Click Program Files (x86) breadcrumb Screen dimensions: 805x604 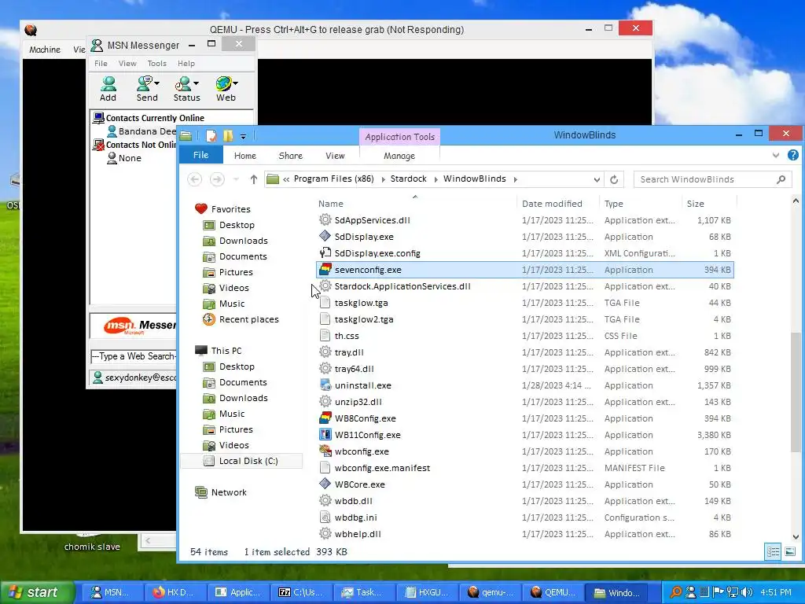coord(333,179)
